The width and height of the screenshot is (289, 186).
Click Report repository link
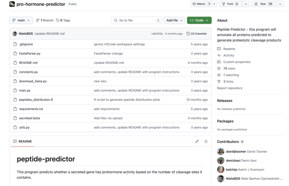coord(229,88)
